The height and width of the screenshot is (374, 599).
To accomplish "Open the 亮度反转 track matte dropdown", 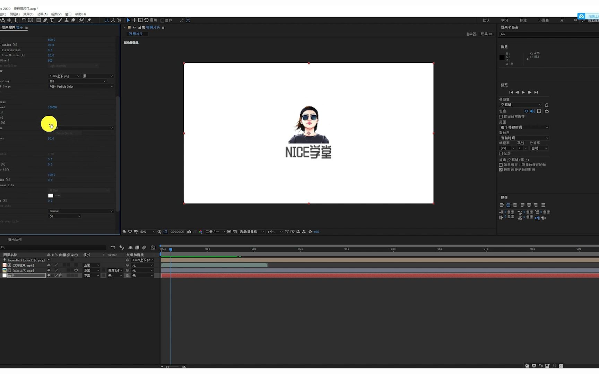I will point(115,270).
